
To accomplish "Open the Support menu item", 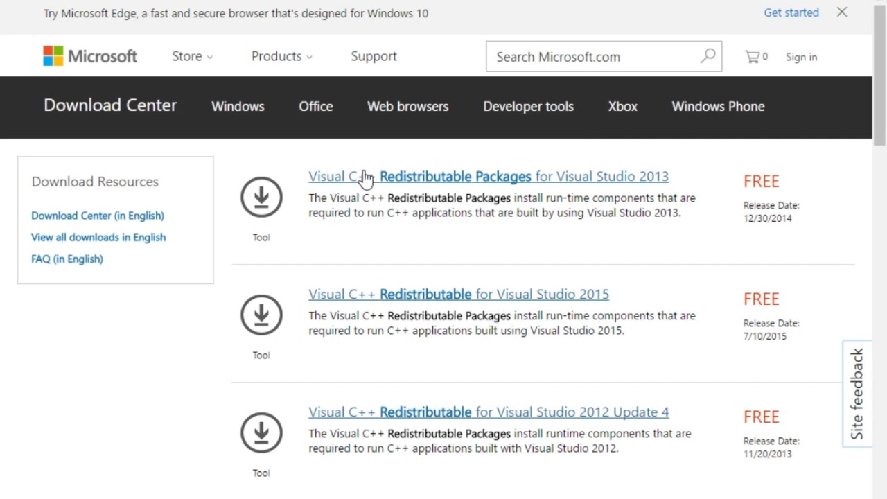I will tap(374, 56).
